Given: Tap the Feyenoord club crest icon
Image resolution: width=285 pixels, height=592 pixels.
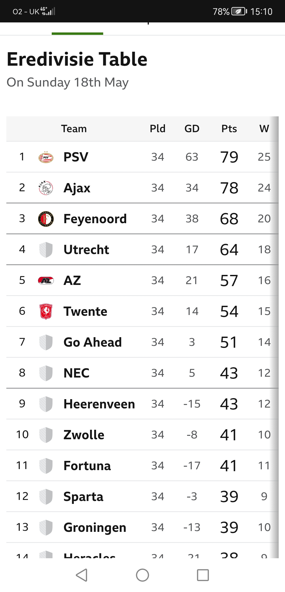Looking at the screenshot, I should [x=46, y=219].
